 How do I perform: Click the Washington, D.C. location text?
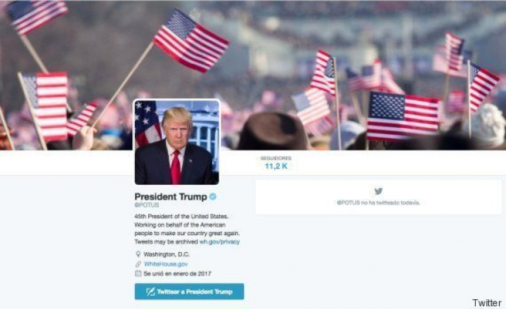(167, 254)
